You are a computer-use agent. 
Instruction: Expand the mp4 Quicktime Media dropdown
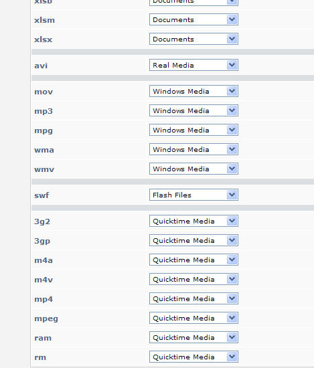point(193,299)
